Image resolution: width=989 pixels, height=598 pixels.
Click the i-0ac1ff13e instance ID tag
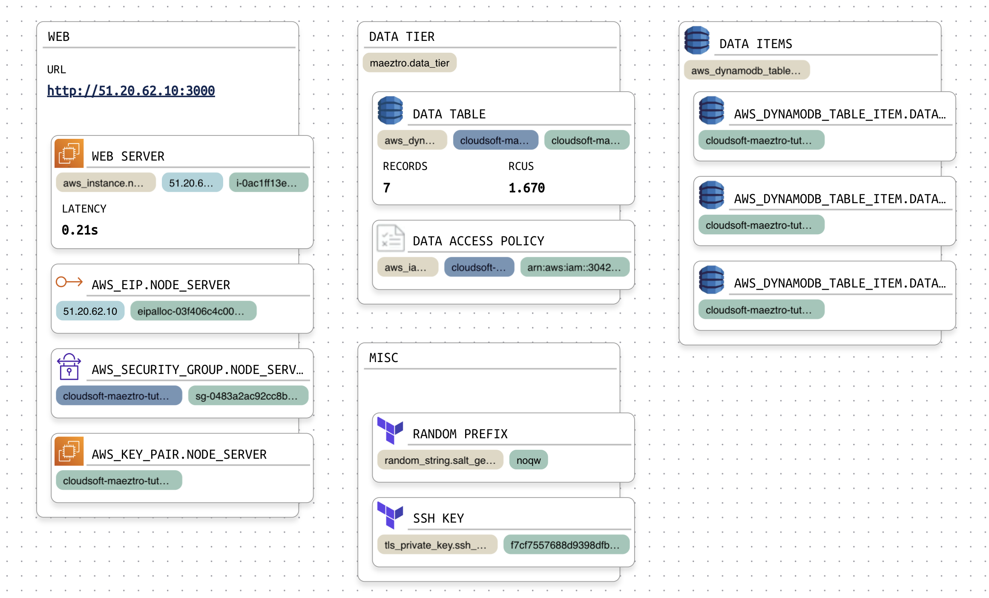point(268,183)
